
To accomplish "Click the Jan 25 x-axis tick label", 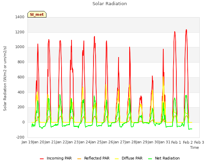I will pos(96,142).
